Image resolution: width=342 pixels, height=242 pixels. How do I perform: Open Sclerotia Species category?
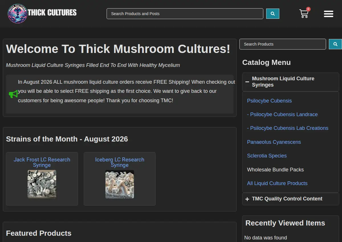267,156
